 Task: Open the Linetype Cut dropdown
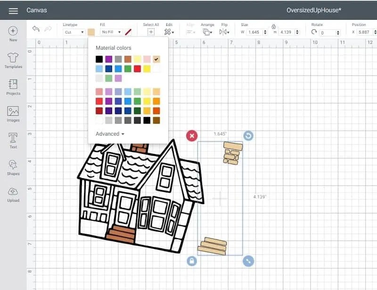(x=74, y=32)
